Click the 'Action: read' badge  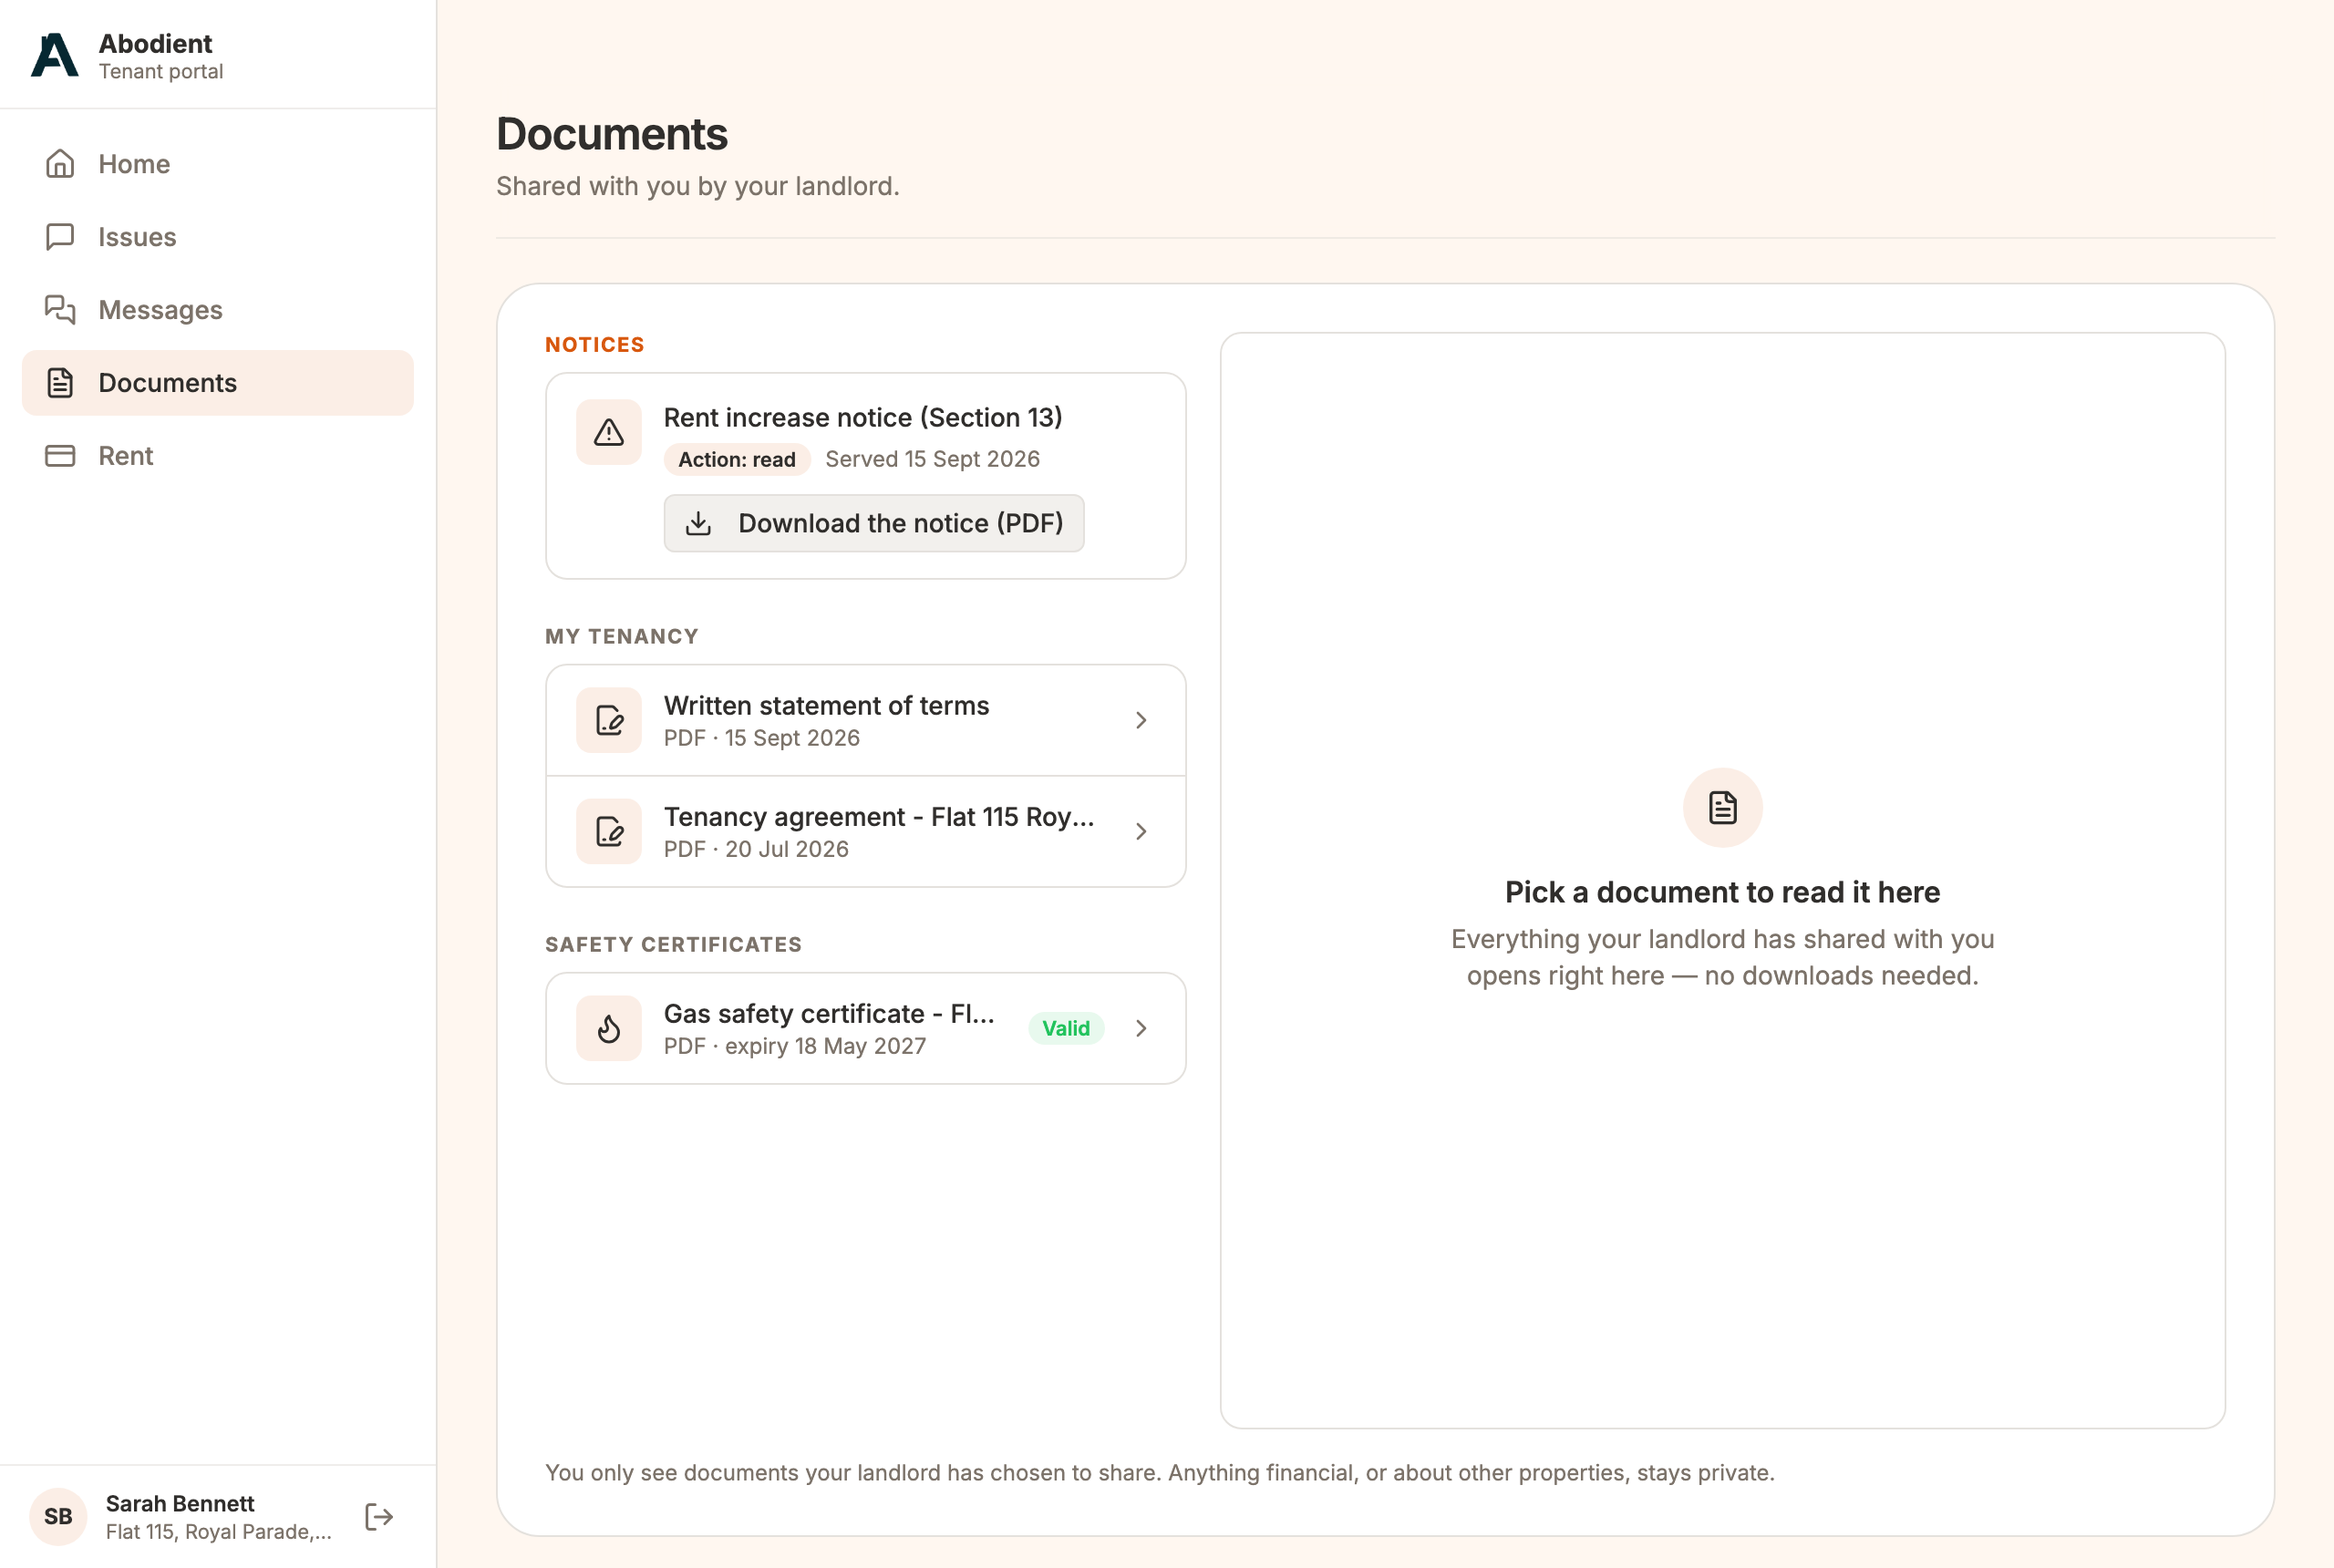737,459
